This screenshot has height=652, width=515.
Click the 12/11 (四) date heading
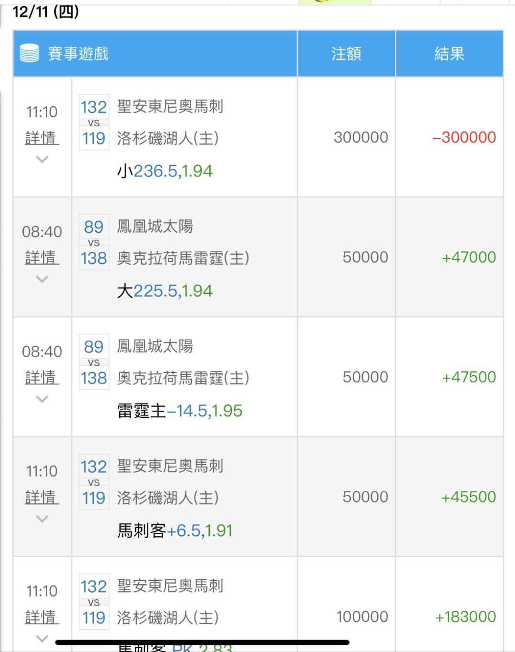[x=46, y=11]
